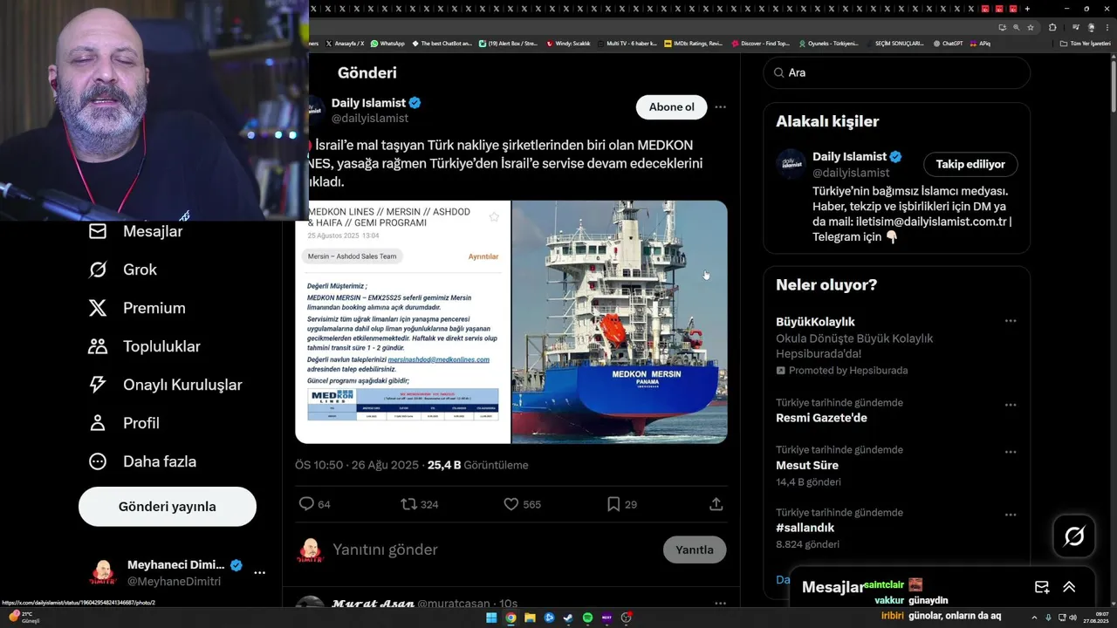1117x628 pixels.
Task: Open post options three-dot menu
Action: [720, 107]
